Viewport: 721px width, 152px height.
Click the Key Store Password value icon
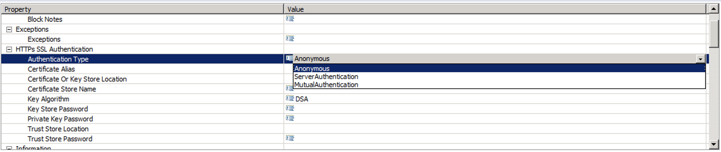290,108
